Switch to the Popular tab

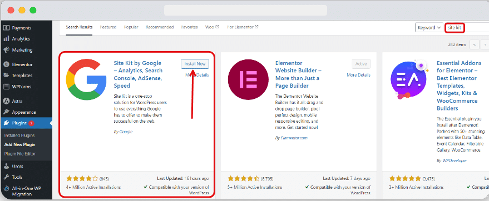[131, 27]
